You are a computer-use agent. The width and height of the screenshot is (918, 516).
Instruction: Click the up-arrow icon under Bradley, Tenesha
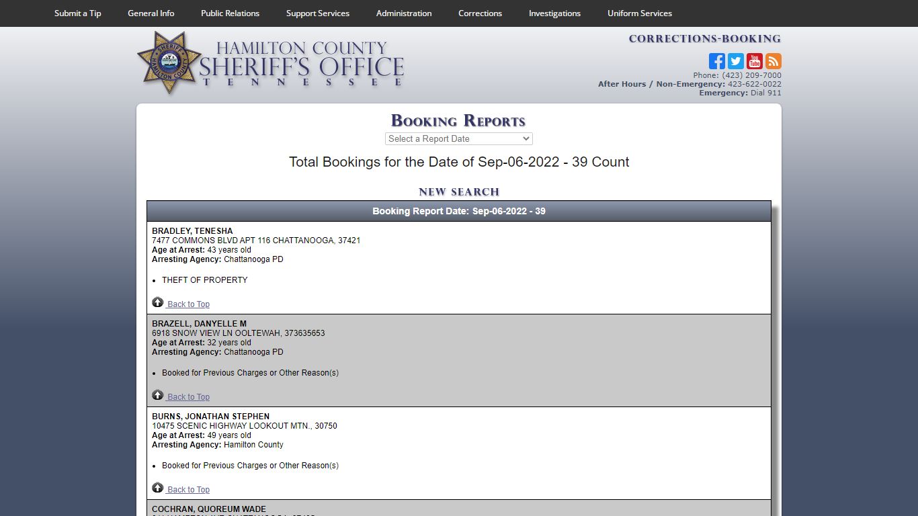pos(158,302)
